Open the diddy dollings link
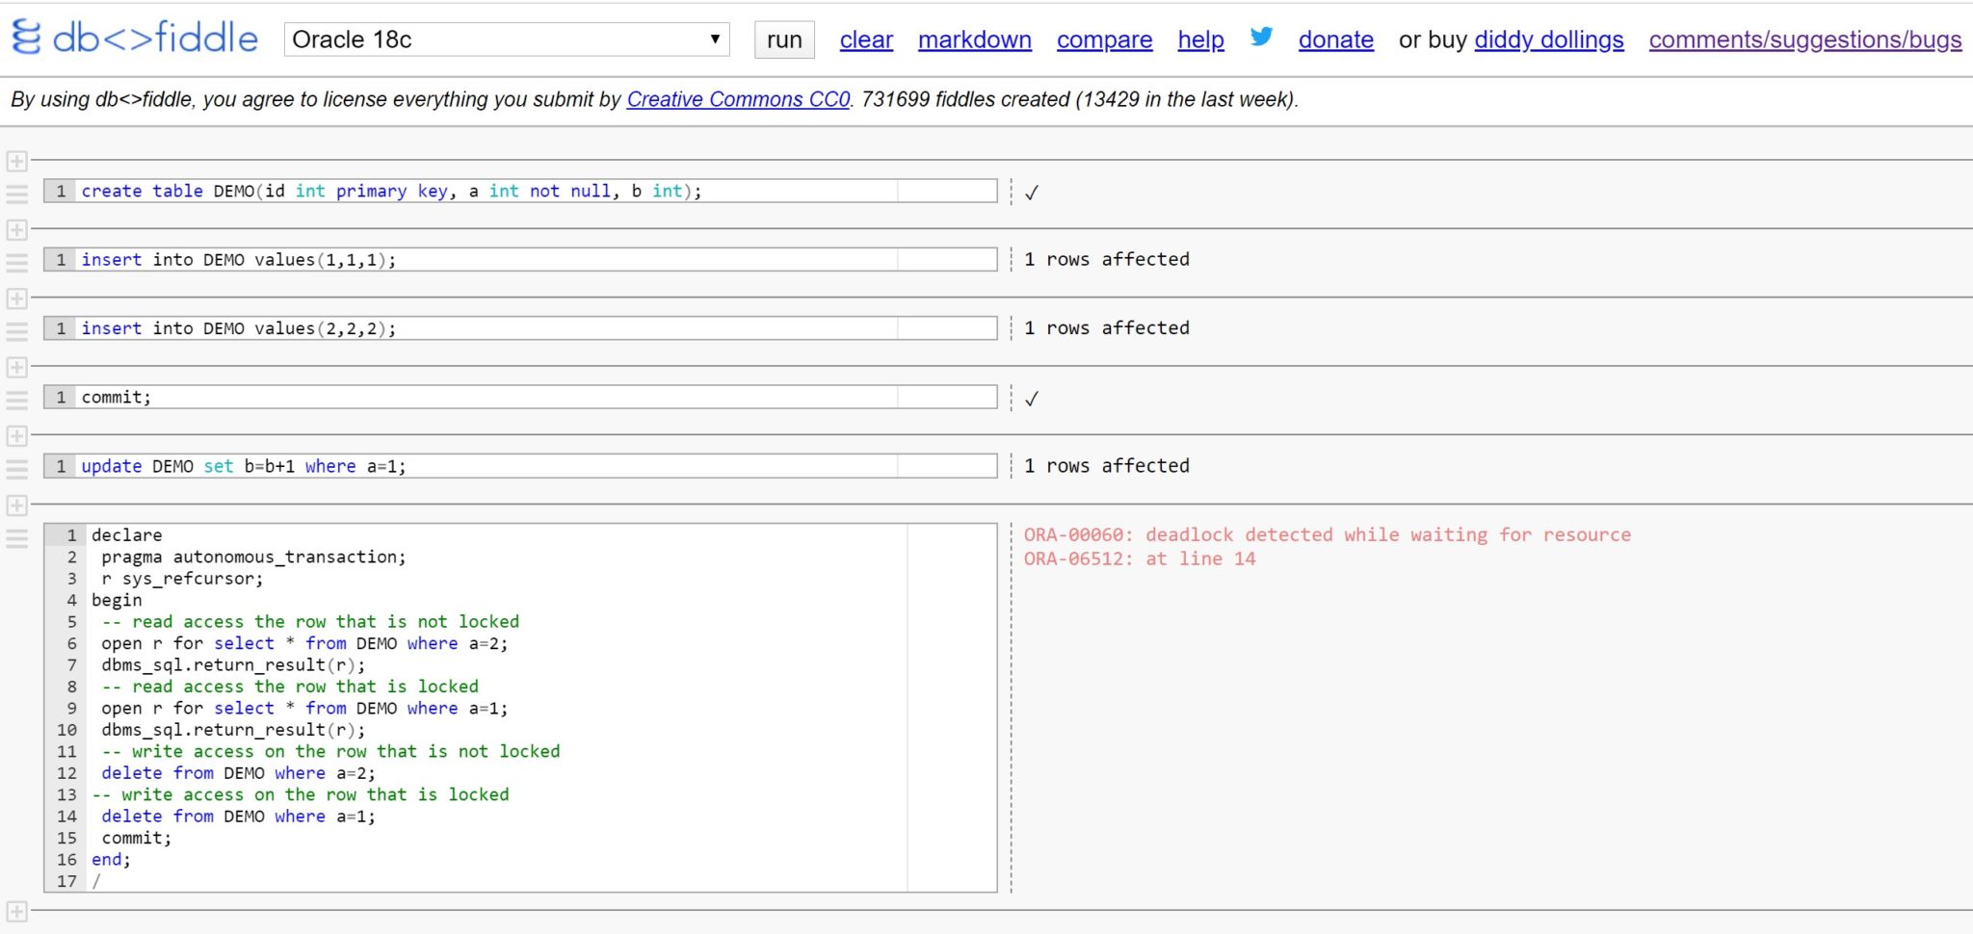Viewport: 1973px width, 934px height. [1549, 39]
